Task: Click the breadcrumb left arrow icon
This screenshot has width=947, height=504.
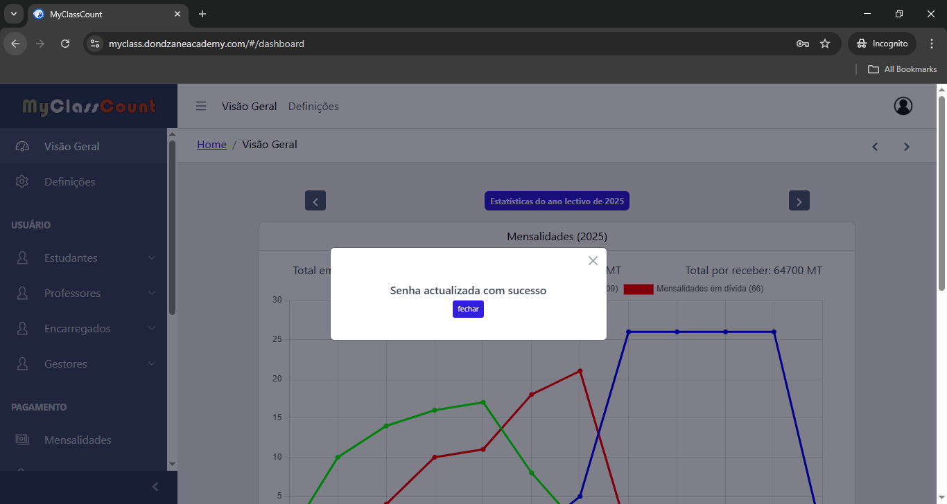Action: coord(875,147)
